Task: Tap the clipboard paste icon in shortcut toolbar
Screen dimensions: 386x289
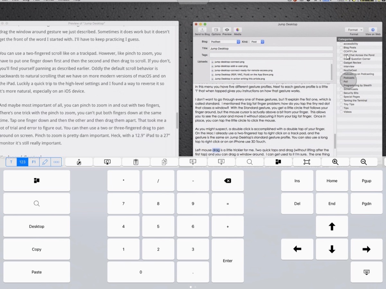Action: [136, 162]
